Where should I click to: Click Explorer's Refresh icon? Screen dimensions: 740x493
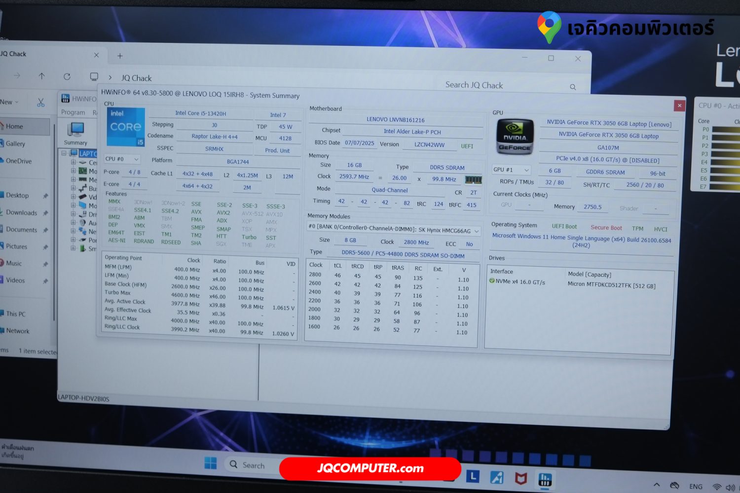tap(67, 76)
